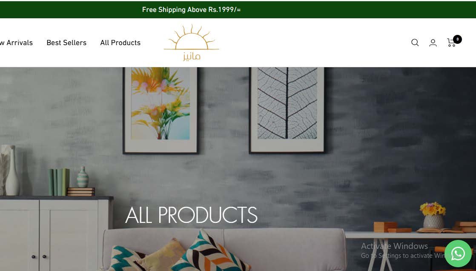Click the cart item count badge
476x271 pixels.
coord(458,39)
